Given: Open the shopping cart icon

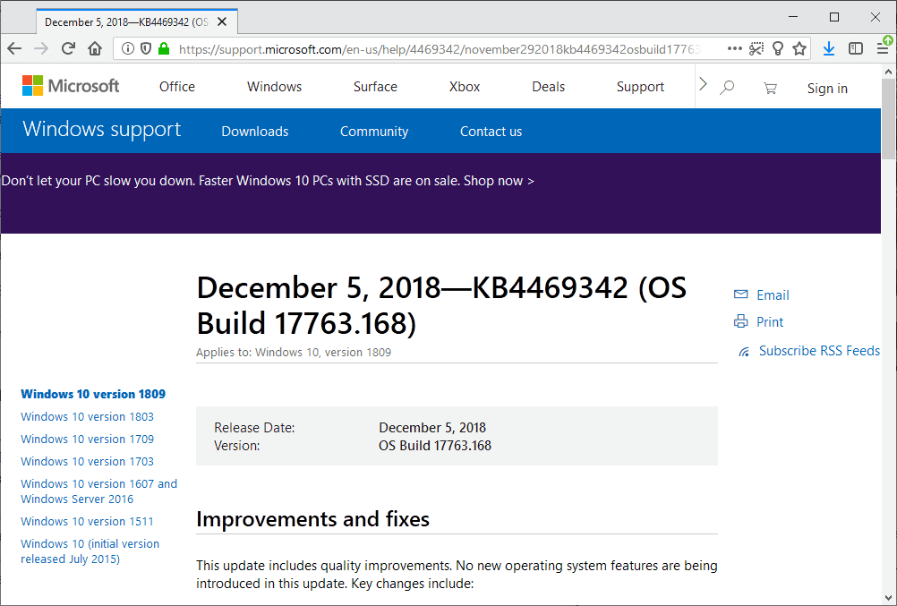Looking at the screenshot, I should 770,88.
